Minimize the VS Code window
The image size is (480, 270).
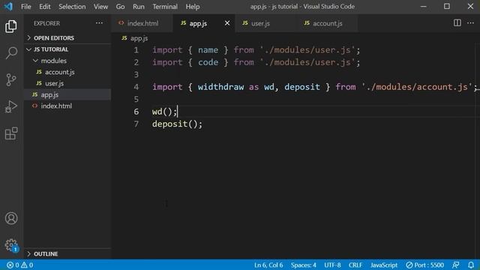423,7
